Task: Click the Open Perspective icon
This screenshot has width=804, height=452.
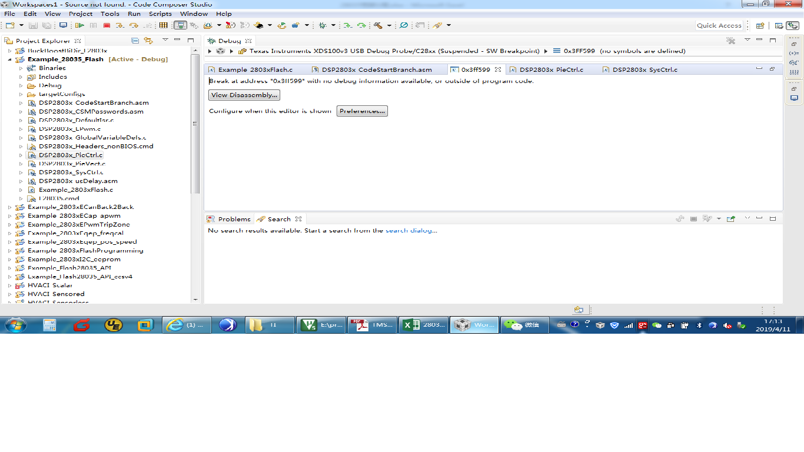Action: tap(760, 25)
